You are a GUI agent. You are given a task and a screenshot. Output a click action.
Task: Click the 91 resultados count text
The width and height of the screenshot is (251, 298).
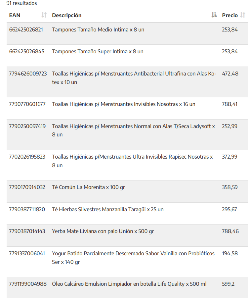[x=22, y=3]
